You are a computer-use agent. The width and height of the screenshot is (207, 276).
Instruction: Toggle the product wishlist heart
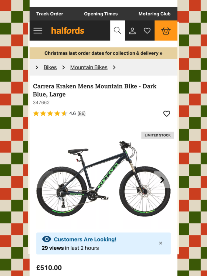tap(167, 114)
